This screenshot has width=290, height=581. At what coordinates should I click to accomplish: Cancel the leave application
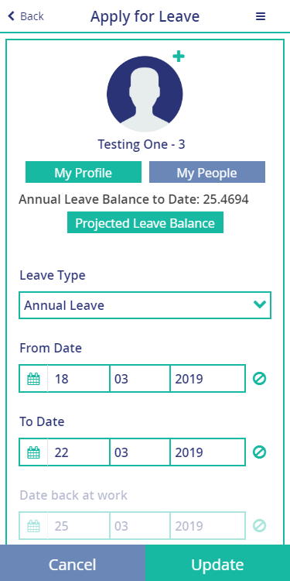73,563
